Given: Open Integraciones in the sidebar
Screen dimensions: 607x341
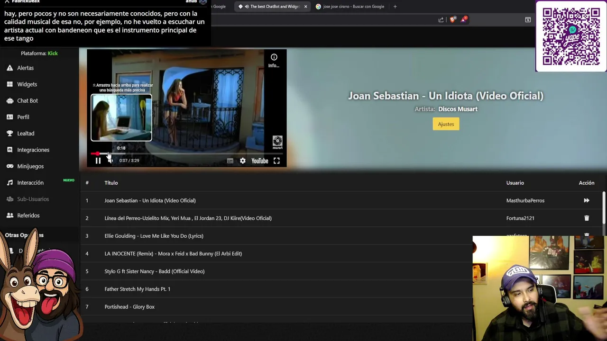Looking at the screenshot, I should coord(33,150).
